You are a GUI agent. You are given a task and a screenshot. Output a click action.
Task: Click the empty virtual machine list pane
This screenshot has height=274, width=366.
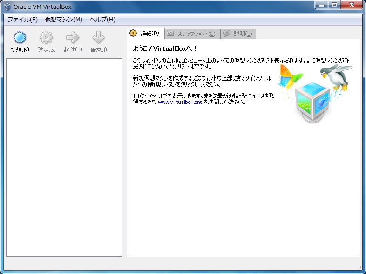click(64, 158)
